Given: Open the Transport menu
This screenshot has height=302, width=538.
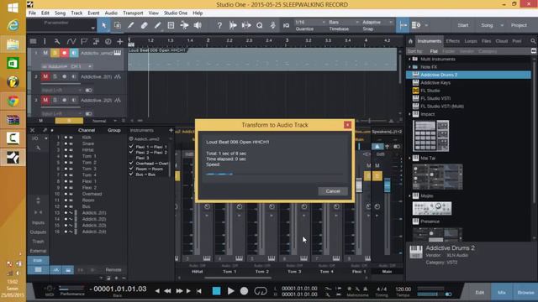Looking at the screenshot, I should pos(133,13).
